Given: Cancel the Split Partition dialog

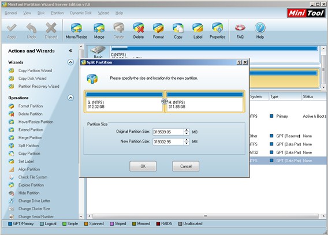Looking at the screenshot, I should point(186,166).
